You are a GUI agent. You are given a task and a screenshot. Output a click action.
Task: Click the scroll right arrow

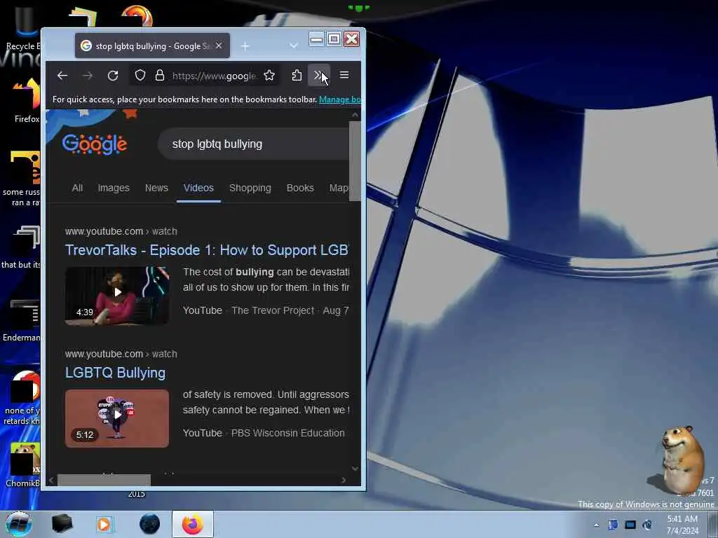click(344, 480)
